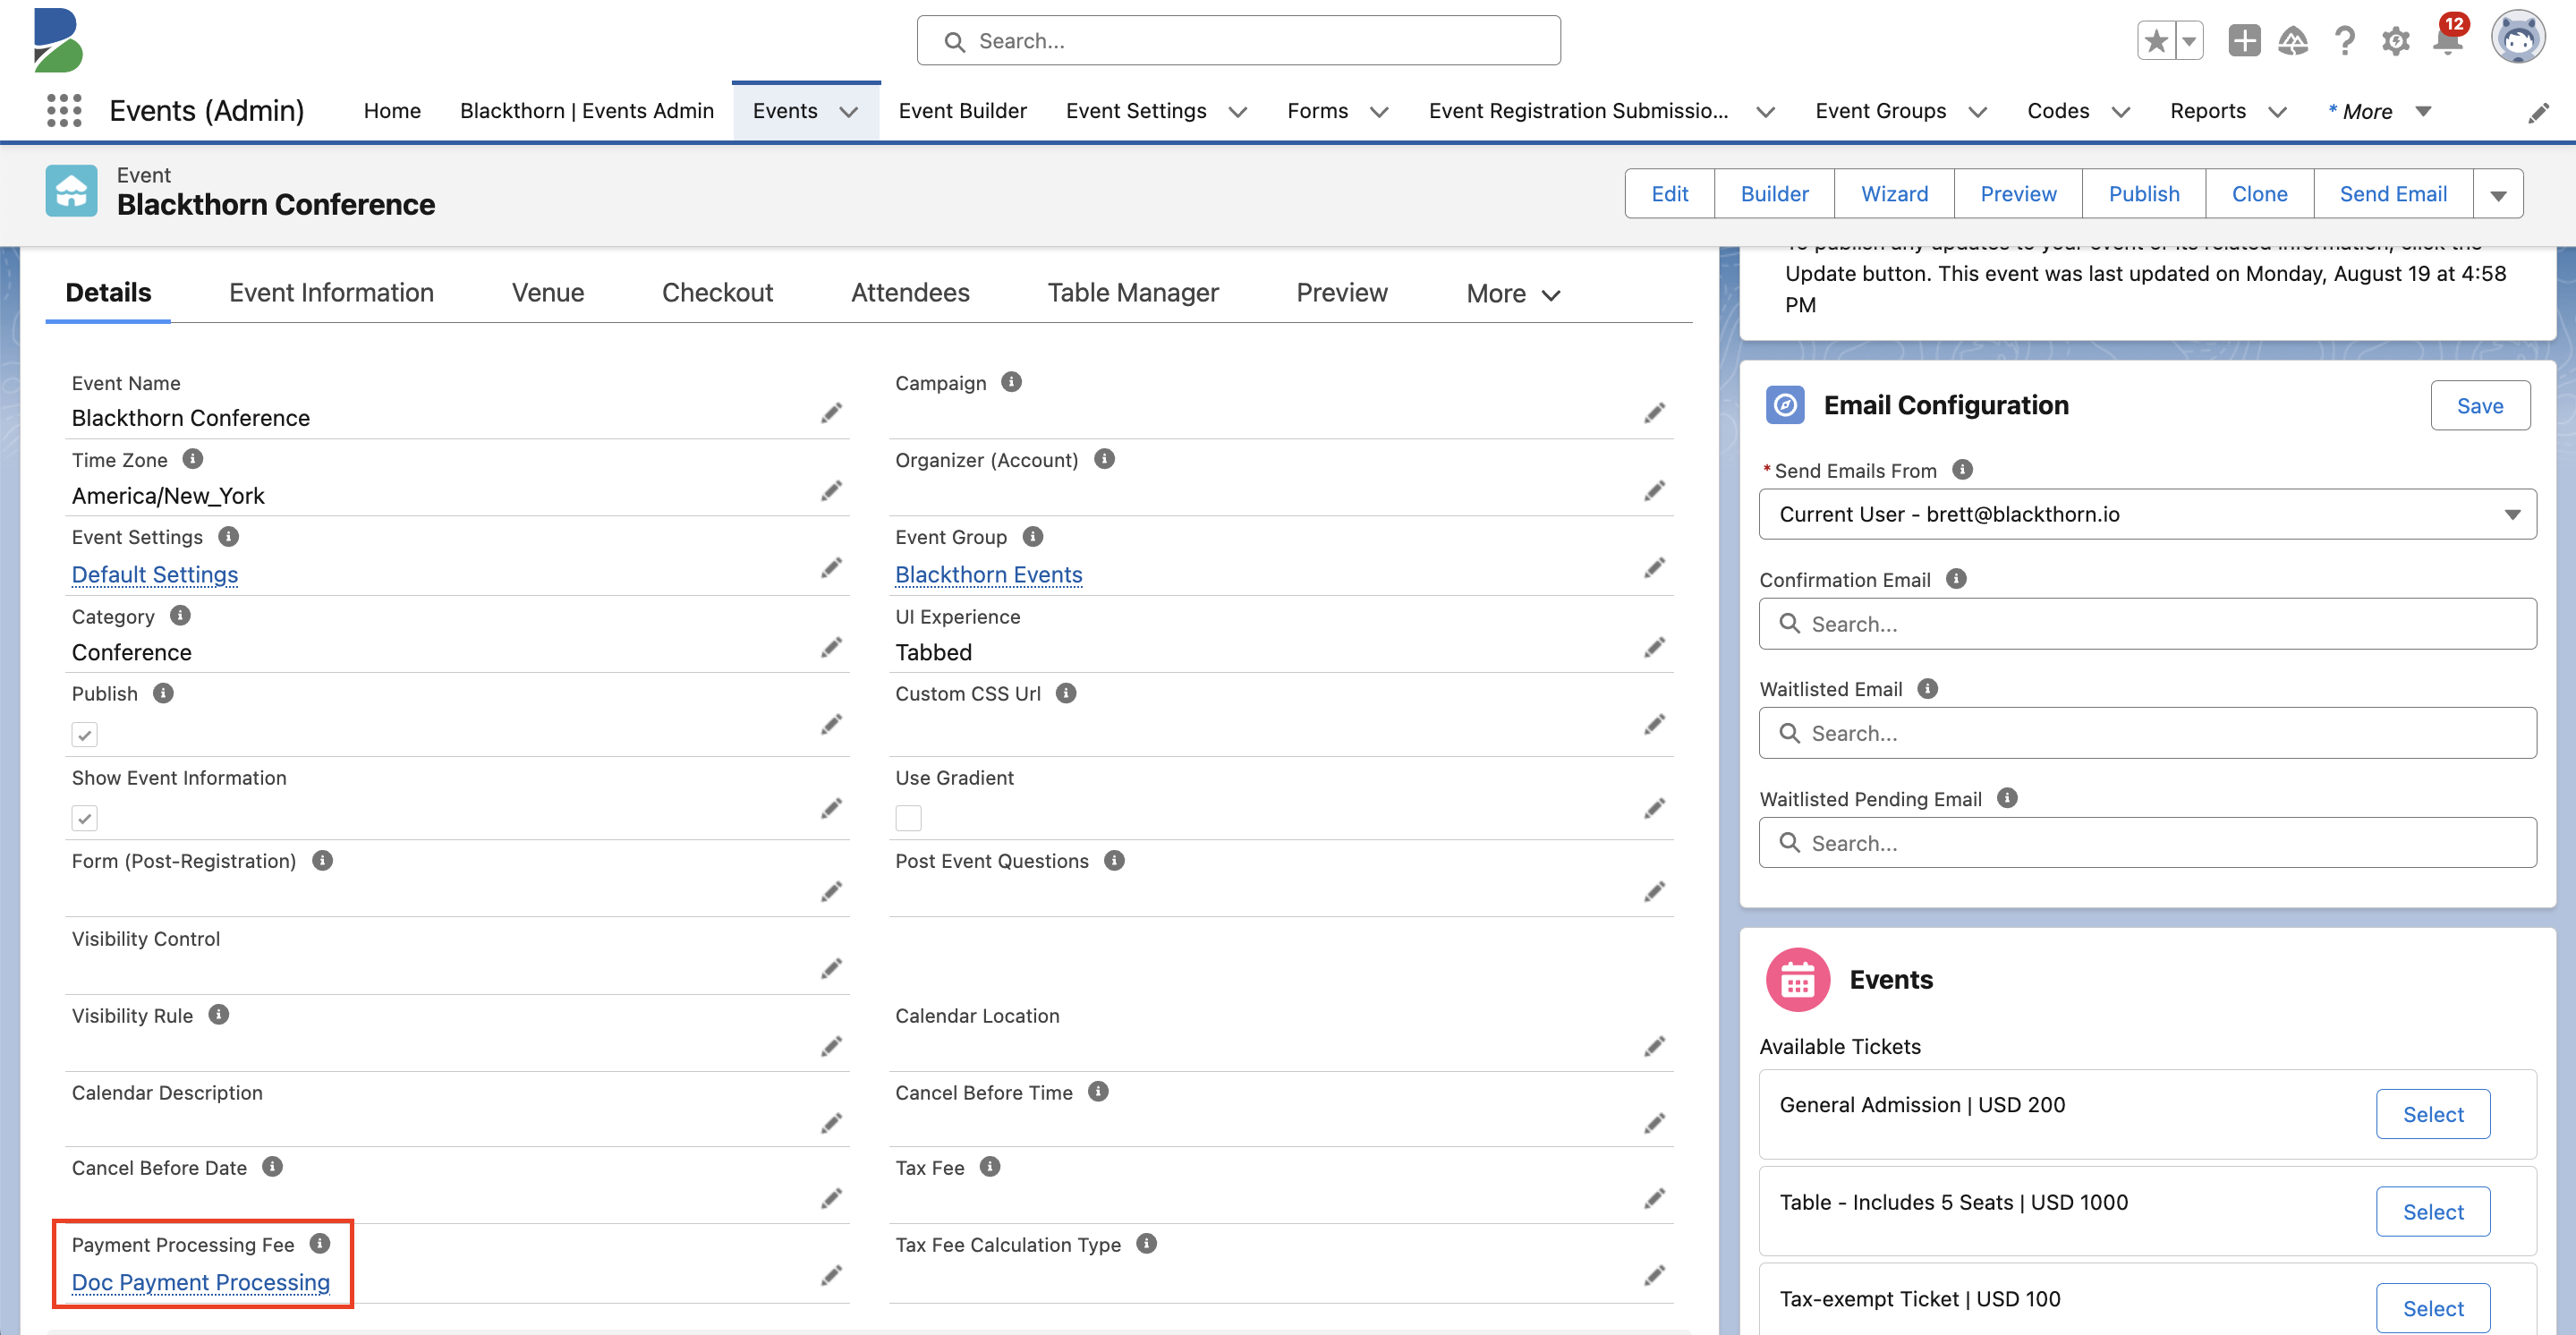This screenshot has height=1335, width=2576.
Task: Click the Event Builder icon in toolbar
Action: (964, 109)
